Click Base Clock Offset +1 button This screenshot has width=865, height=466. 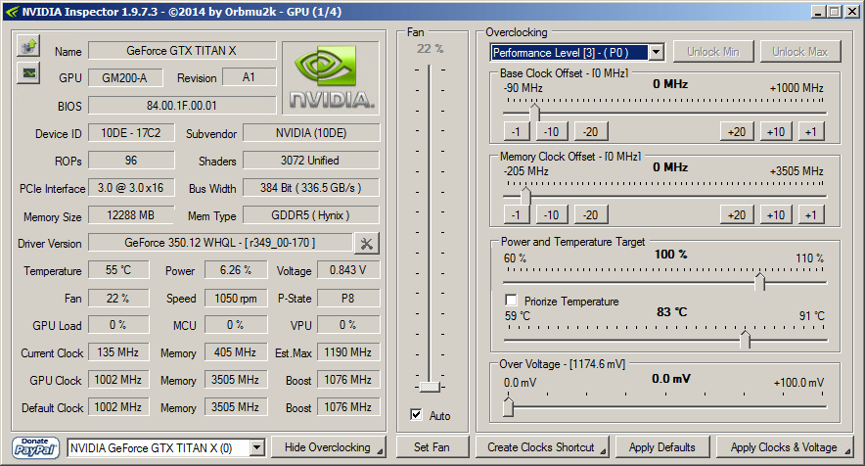[x=811, y=132]
